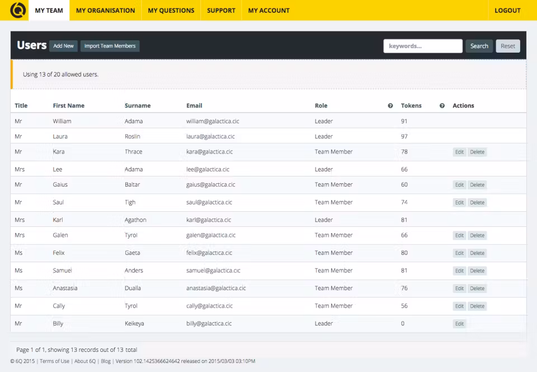Focus the keywords search field
Viewport: 537px width, 372px height.
pos(422,46)
